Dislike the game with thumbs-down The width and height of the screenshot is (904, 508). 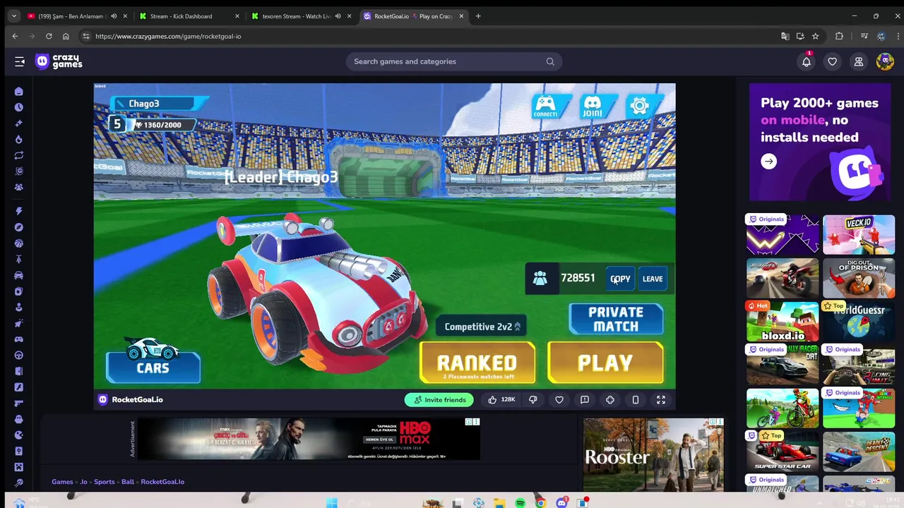[x=533, y=400]
